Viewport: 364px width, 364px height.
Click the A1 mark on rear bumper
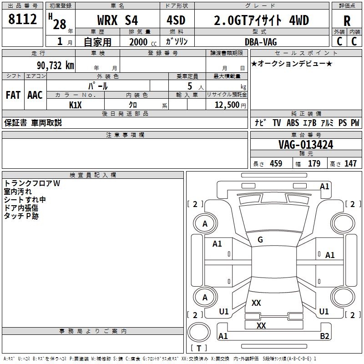click(223, 336)
